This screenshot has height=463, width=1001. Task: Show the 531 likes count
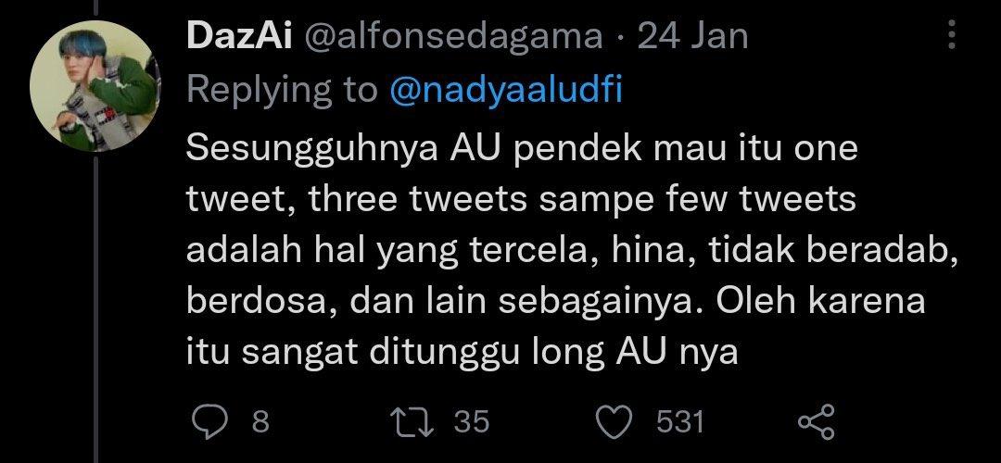tap(680, 422)
